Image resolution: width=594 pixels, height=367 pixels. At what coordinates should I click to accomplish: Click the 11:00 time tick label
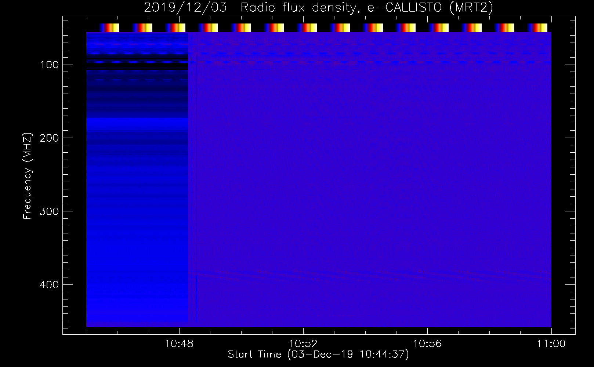click(551, 344)
